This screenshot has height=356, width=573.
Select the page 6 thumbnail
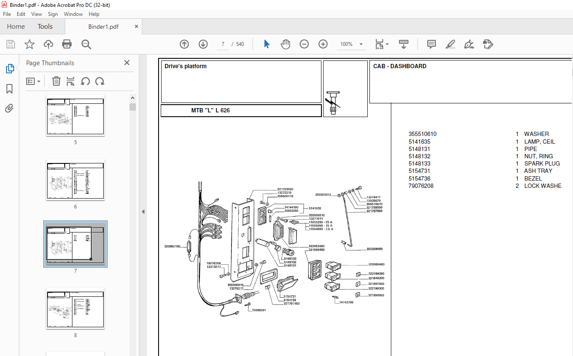click(x=75, y=180)
